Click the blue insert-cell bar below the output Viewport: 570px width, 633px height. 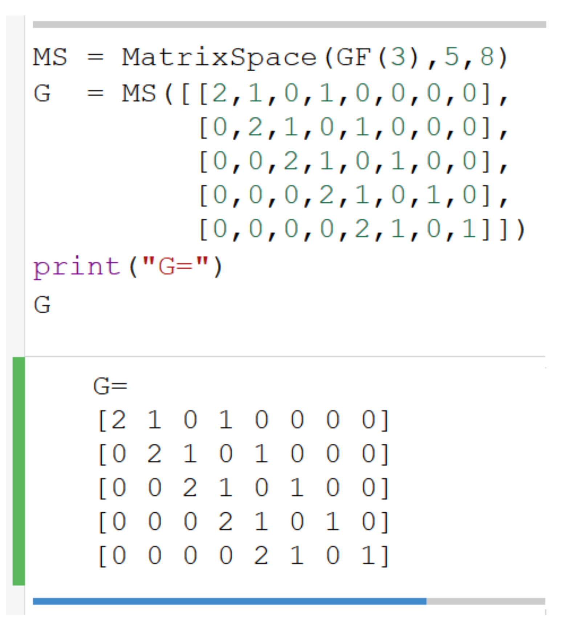coord(289,601)
